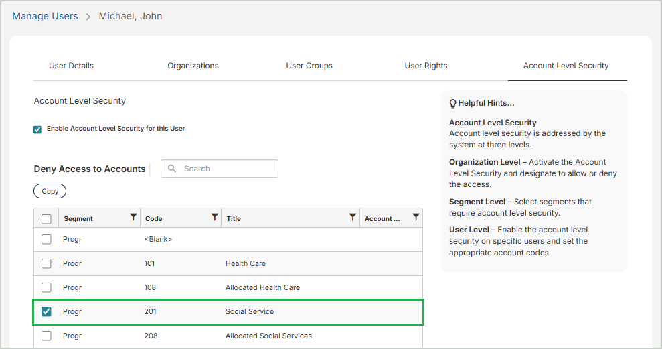Viewport: 662px width, 349px height.
Task: Navigate to Manage Users breadcrumb link
Action: click(45, 16)
